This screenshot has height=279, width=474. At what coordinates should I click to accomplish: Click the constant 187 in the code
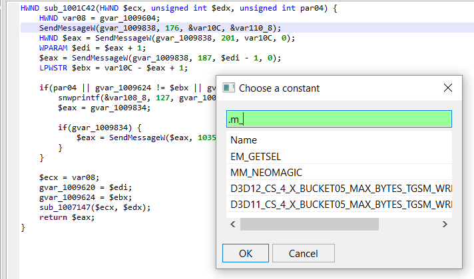[204, 58]
